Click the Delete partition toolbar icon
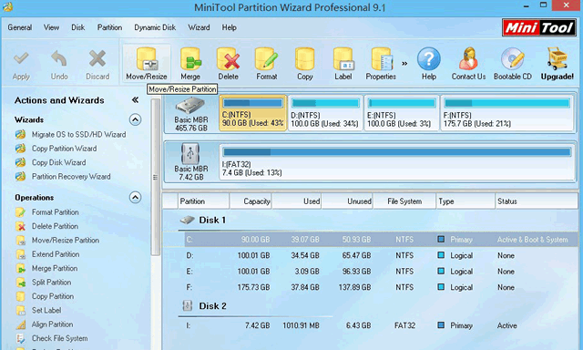This screenshot has height=350, width=583. tap(229, 59)
